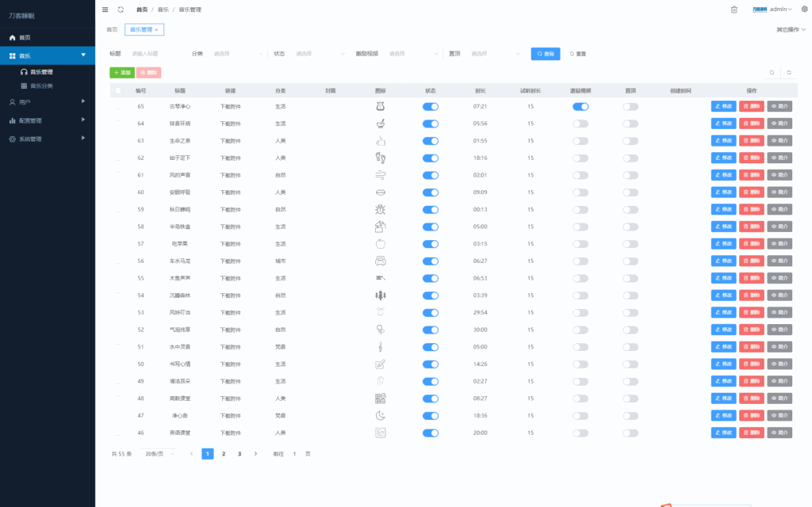Click the green 添加 button
This screenshot has width=812, height=507.
tap(122, 72)
